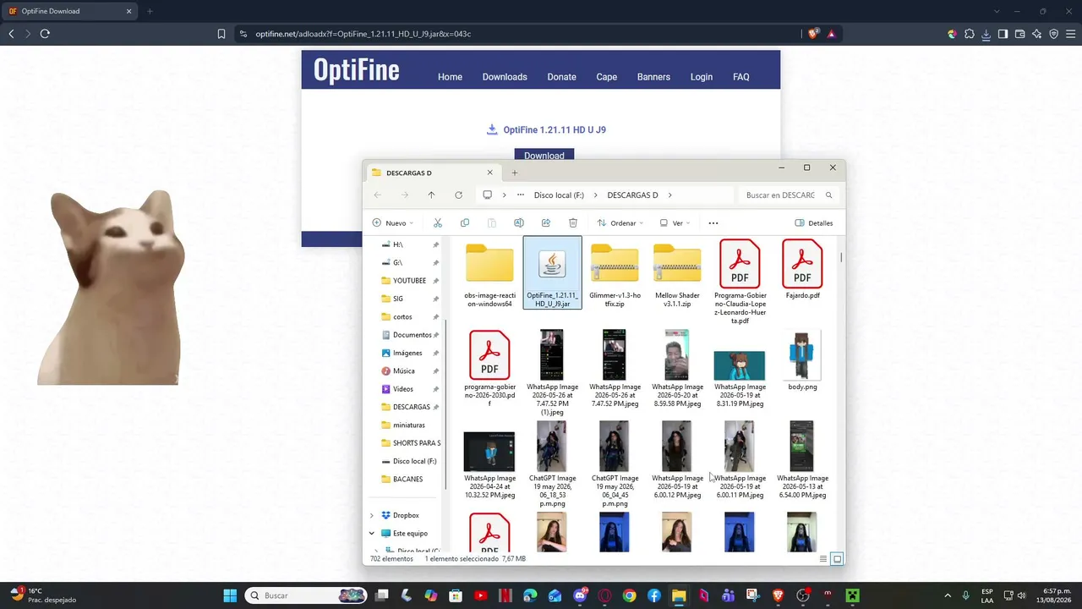The image size is (1082, 609).
Task: Click Disco local (F:) in the breadcrumb
Action: (559, 195)
